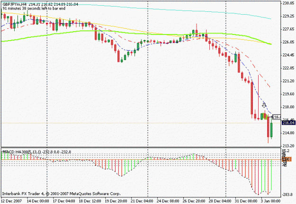
Task: Click the 18 Dec 12:00 time label
Action: pyautogui.click(x=90, y=201)
